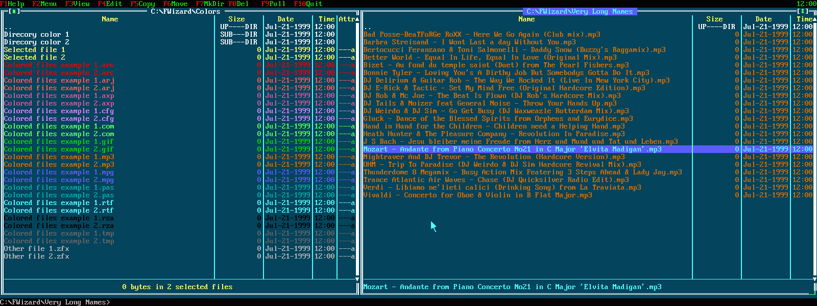Sort right panel by the Date header
Screen dimensions: 817x306
pyautogui.click(x=763, y=19)
